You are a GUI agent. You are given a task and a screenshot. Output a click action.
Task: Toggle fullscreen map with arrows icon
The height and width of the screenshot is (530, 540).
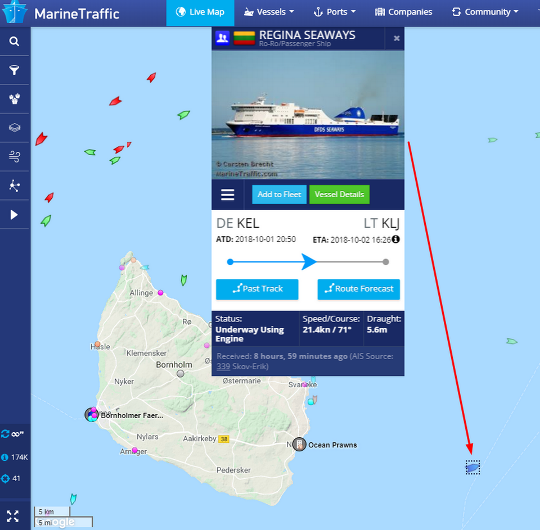(13, 517)
